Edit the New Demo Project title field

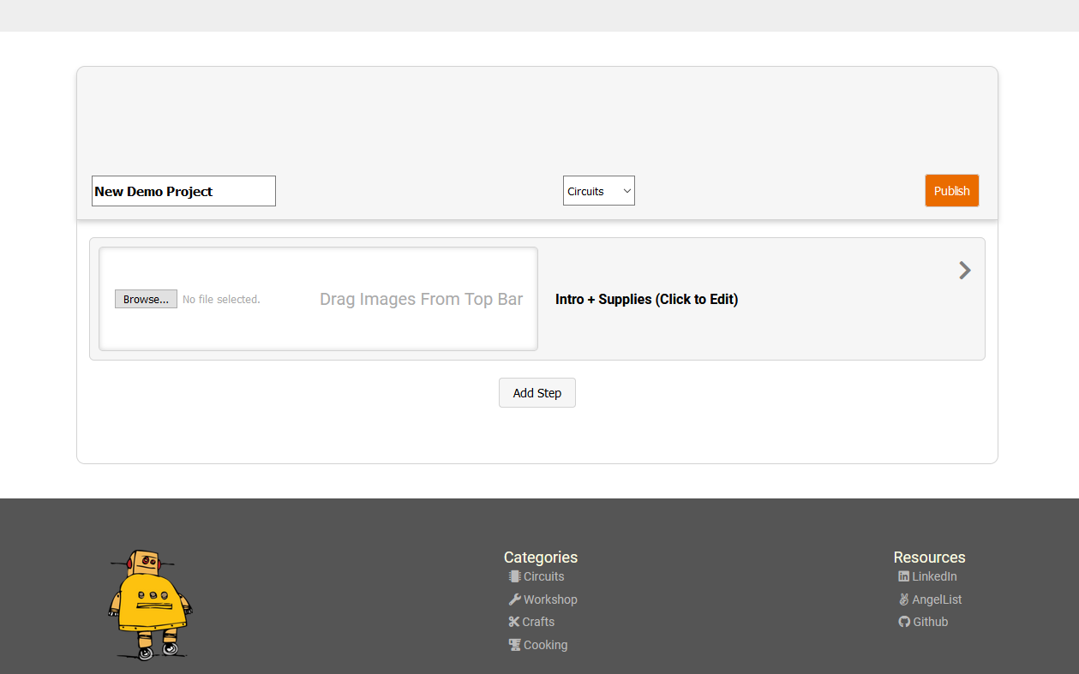coord(183,191)
